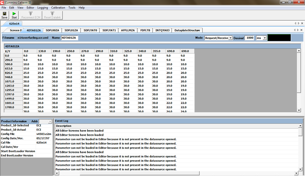The image size is (305, 176).
Task: Open the Addr dropdown in Product Information
Action: (50, 121)
